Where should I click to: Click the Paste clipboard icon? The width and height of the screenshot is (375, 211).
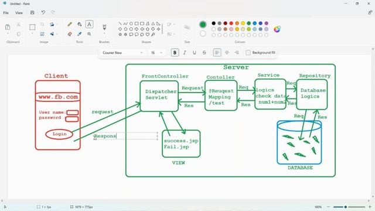coord(8,27)
